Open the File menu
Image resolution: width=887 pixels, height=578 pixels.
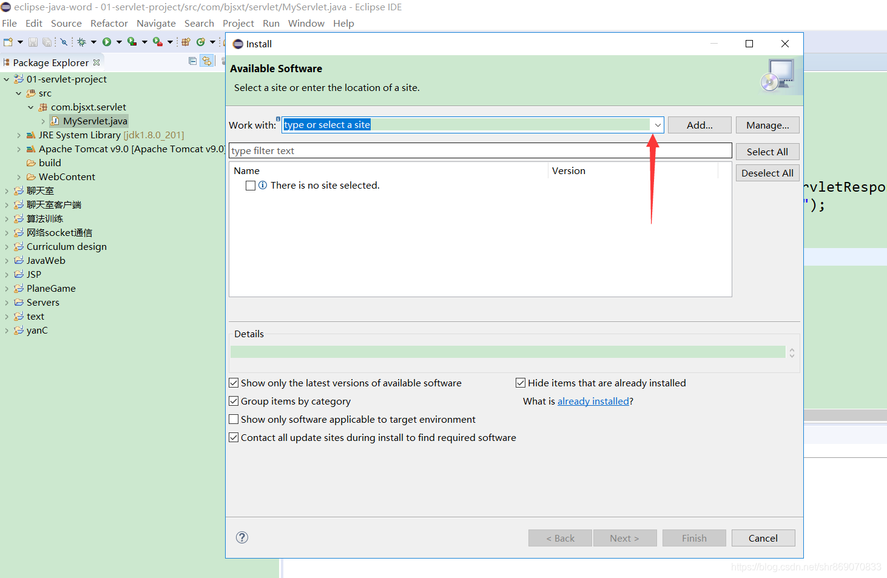click(10, 24)
